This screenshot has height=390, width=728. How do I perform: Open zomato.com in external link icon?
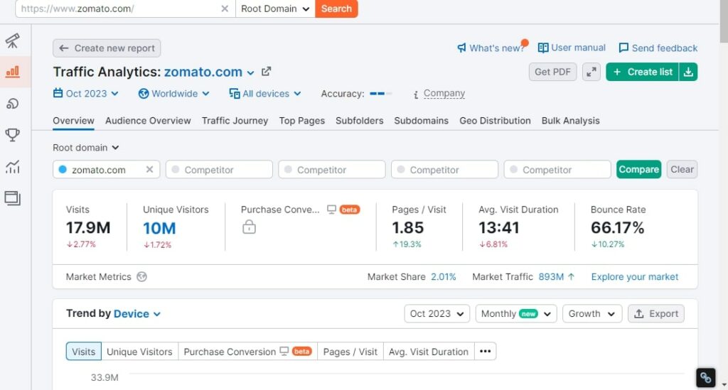(x=266, y=72)
